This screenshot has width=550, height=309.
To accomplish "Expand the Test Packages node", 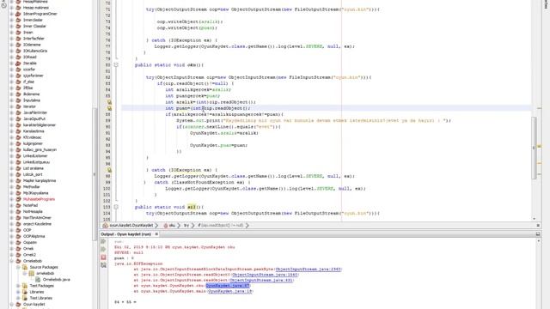I will coord(18,286).
